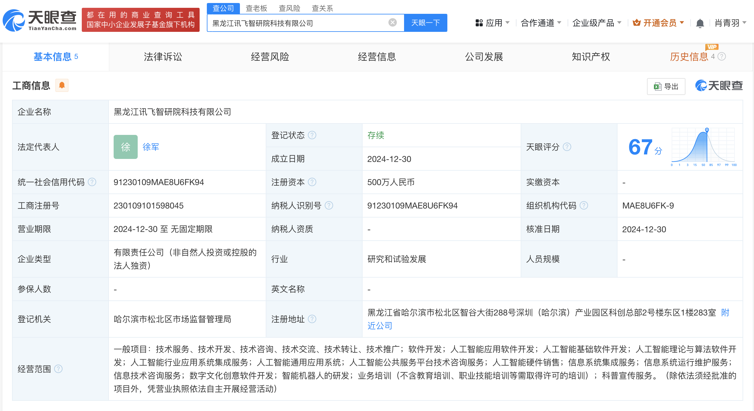Switch to the 查老板 search tab
Screen dimensions: 754x411
coord(256,8)
